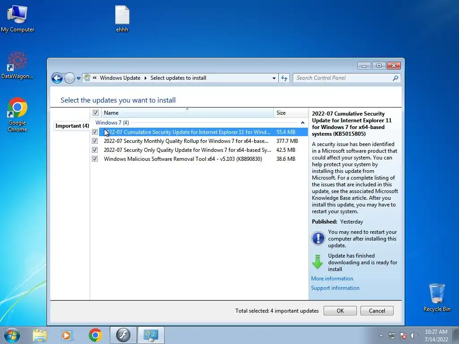Screen dimensions: 459x344
Task: Sort updates by Size column
Action: pos(290,112)
